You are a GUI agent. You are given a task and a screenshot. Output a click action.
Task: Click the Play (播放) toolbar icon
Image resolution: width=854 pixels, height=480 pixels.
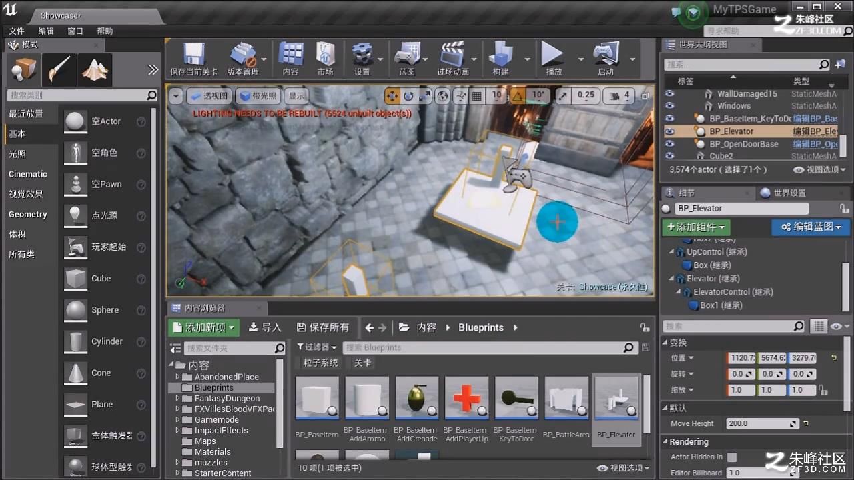point(553,59)
